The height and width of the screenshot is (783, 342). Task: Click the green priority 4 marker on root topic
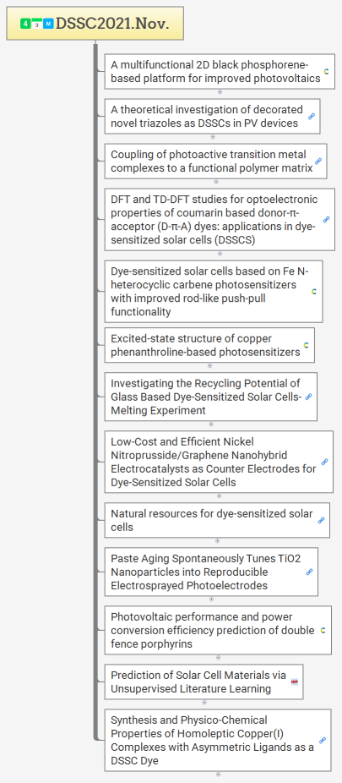pos(25,23)
